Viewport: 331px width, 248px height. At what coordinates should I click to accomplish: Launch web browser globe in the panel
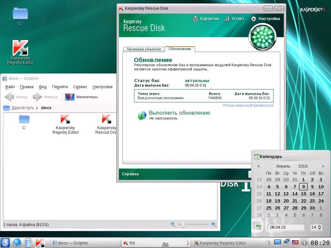(x=16, y=243)
